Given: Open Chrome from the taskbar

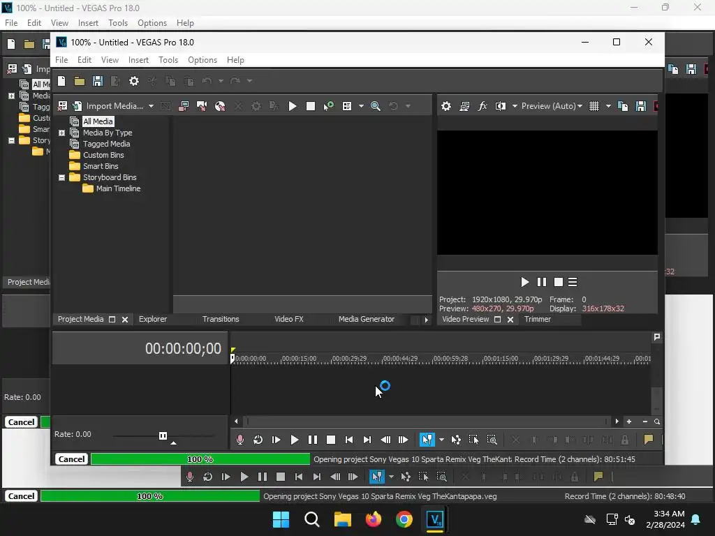Looking at the screenshot, I should click(x=404, y=519).
